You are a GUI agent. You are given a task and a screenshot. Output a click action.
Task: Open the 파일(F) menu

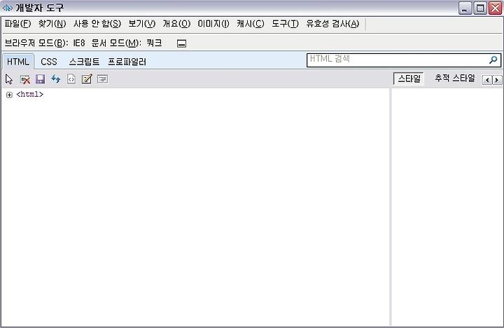(x=17, y=24)
